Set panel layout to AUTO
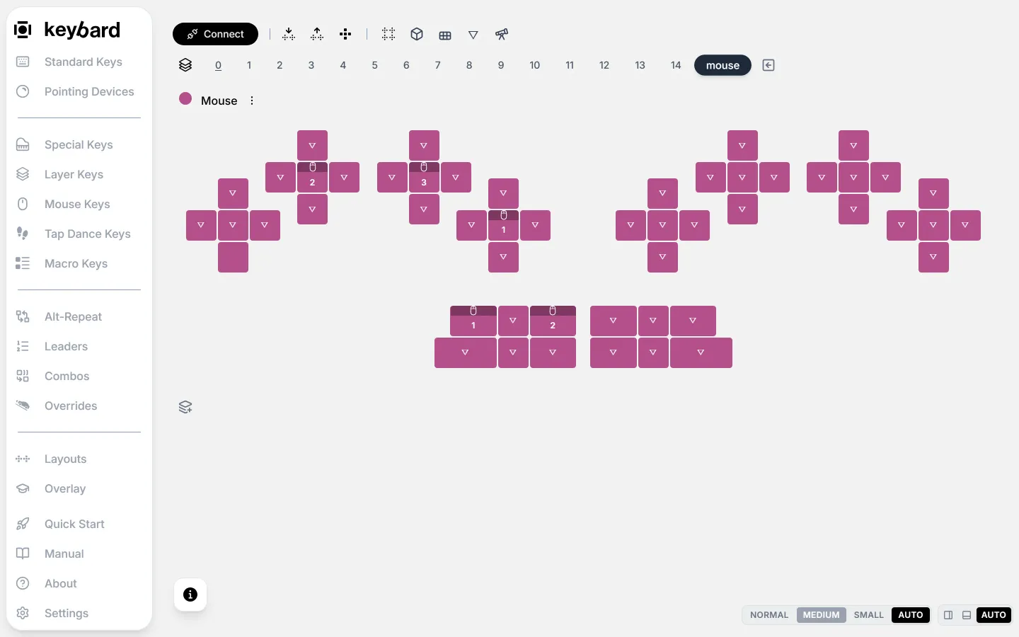The image size is (1019, 637). 994,614
